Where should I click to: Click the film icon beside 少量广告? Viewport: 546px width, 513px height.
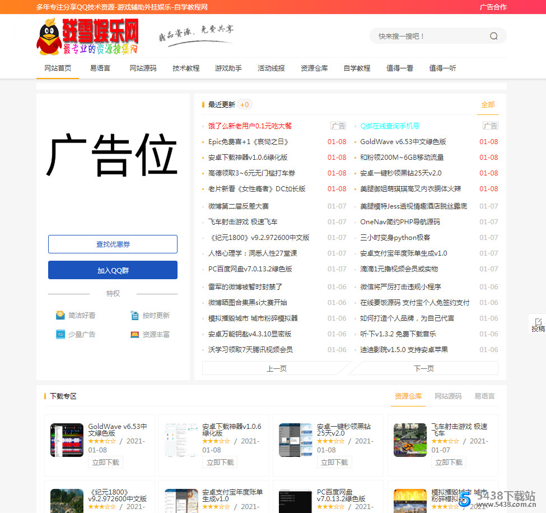(60, 334)
